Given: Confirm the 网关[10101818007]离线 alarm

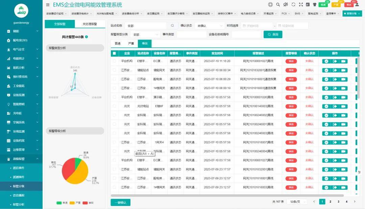Looking at the screenshot, I should click(x=326, y=142).
